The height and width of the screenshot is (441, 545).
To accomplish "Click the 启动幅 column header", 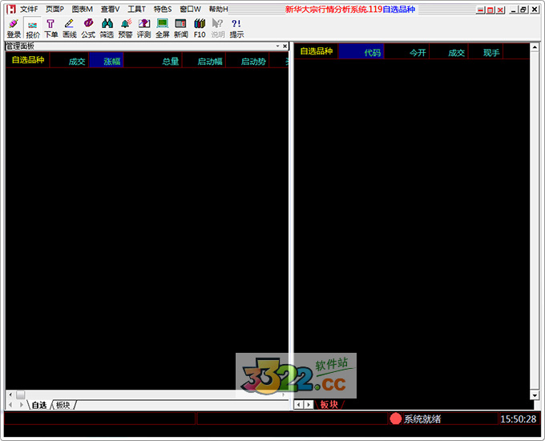I will (204, 60).
